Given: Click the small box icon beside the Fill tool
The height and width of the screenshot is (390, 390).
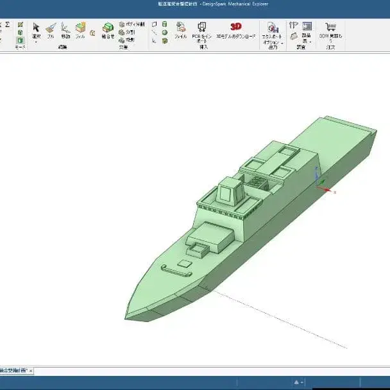Looking at the screenshot, I should 92,33.
